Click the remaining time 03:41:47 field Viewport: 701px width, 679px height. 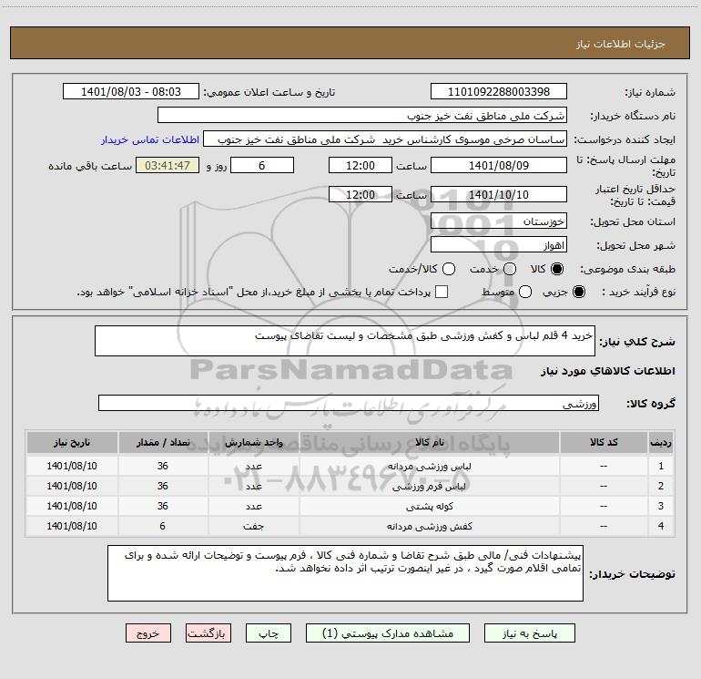(168, 165)
